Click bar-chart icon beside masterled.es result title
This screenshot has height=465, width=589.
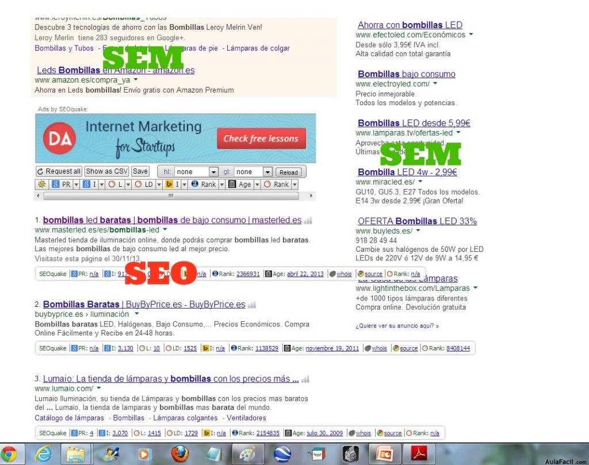click(x=308, y=221)
